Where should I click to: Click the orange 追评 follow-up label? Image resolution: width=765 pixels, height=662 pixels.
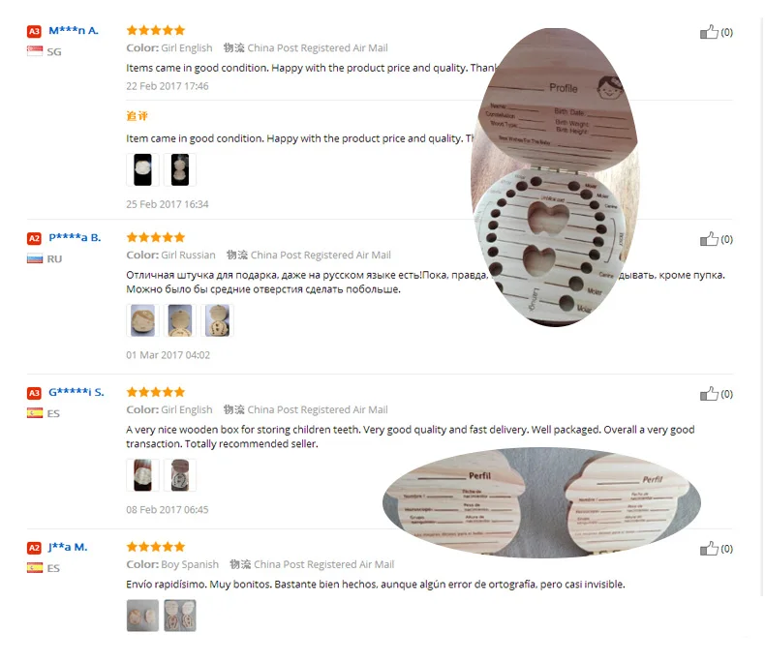coord(137,115)
